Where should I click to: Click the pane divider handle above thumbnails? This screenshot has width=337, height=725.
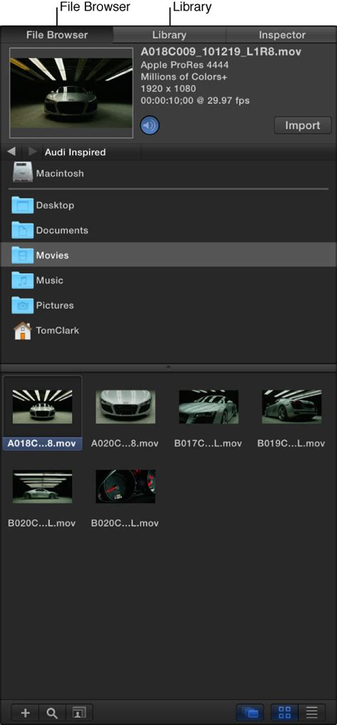(168, 367)
